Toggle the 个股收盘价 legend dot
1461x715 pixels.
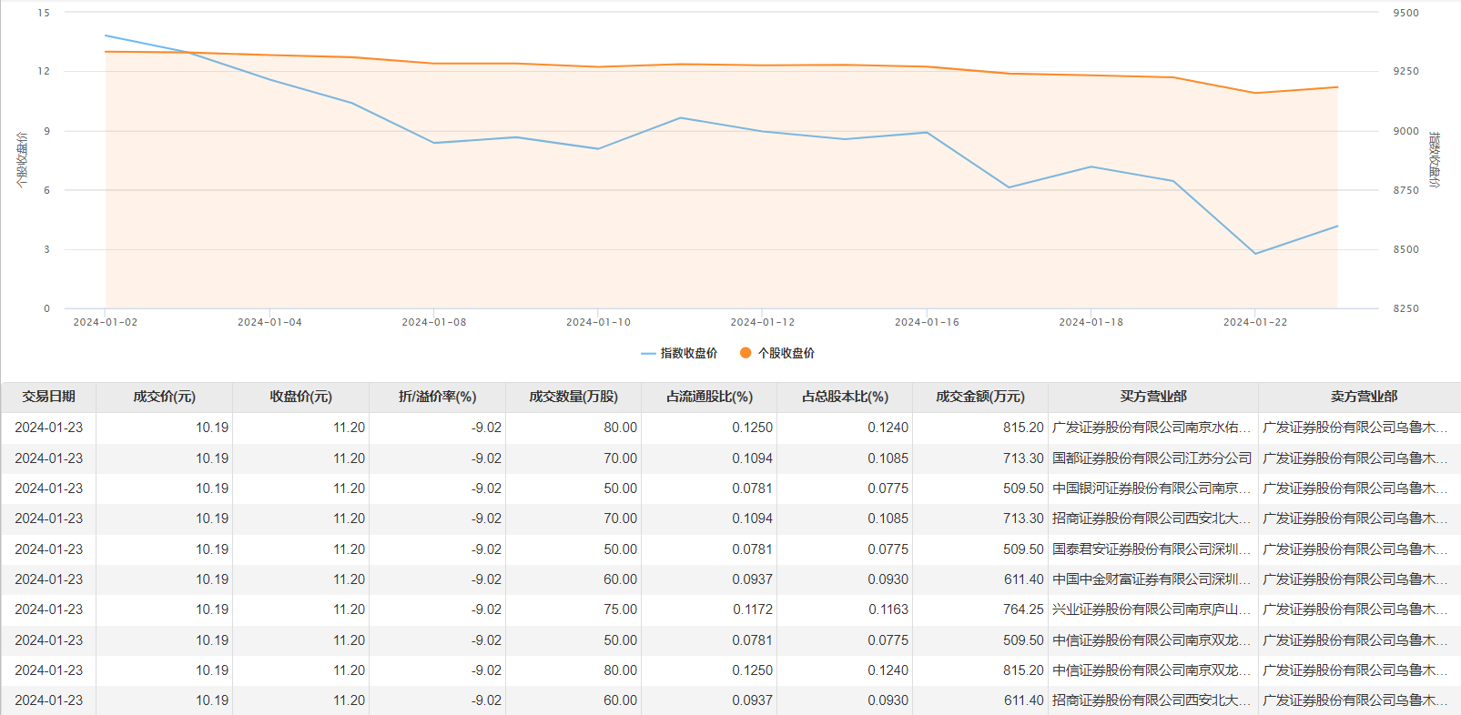point(776,353)
